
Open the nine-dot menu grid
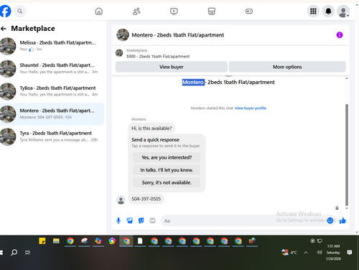(x=313, y=11)
